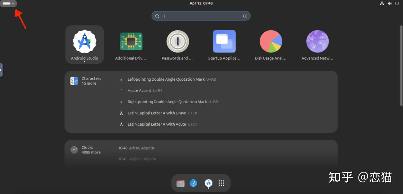Open Files from the dock

pos(181,183)
